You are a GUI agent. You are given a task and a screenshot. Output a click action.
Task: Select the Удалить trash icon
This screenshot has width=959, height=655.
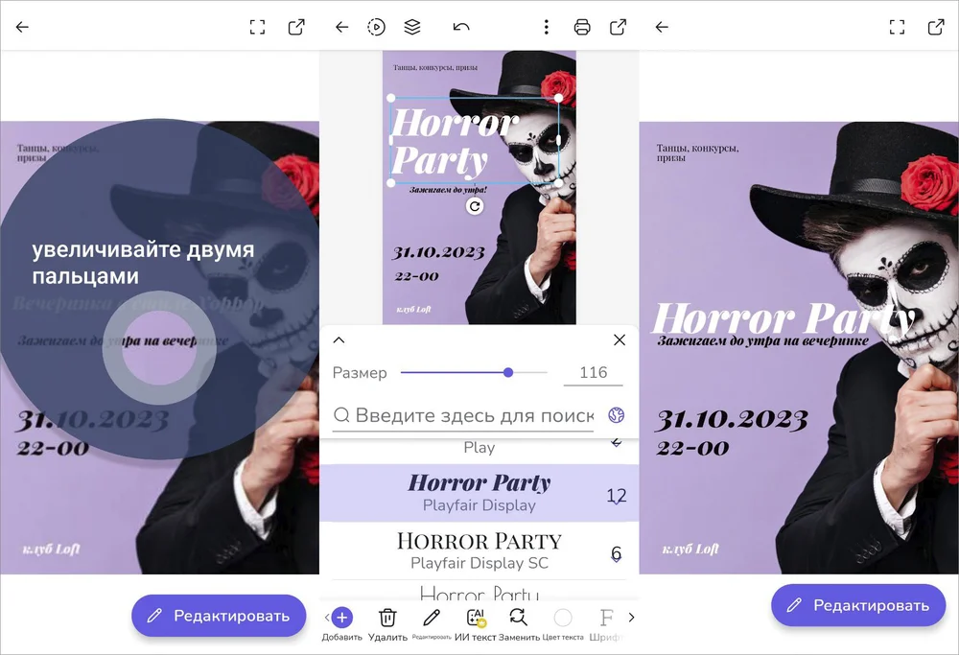pos(387,618)
